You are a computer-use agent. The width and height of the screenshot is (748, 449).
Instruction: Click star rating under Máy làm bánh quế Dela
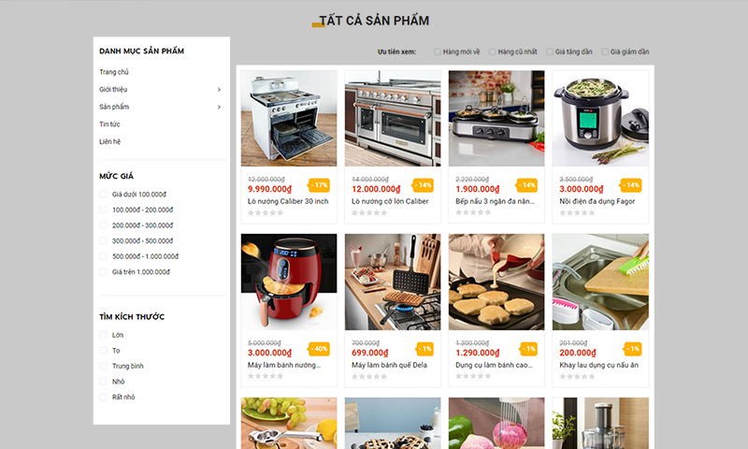tap(369, 376)
